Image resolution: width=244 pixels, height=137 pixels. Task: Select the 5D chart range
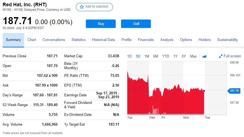(x=138, y=56)
